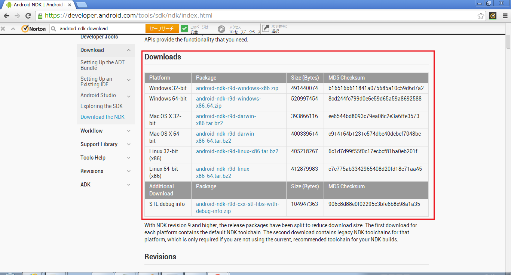This screenshot has height=275, width=511.
Task: Click the size value 393866116
Action: pyautogui.click(x=305, y=116)
